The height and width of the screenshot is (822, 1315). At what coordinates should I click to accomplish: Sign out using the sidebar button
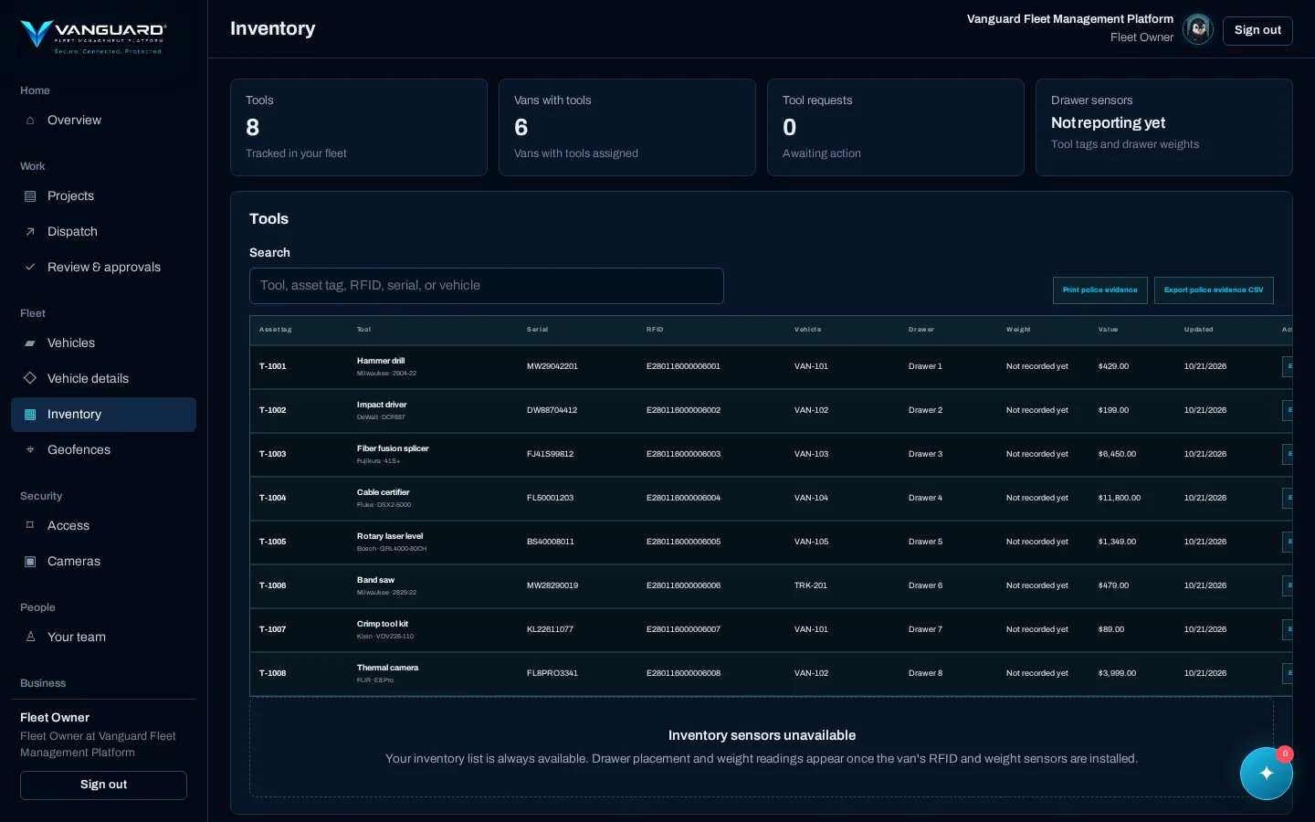(103, 785)
